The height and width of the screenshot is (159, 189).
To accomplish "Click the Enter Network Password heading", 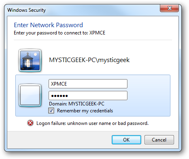I will tap(49, 25).
